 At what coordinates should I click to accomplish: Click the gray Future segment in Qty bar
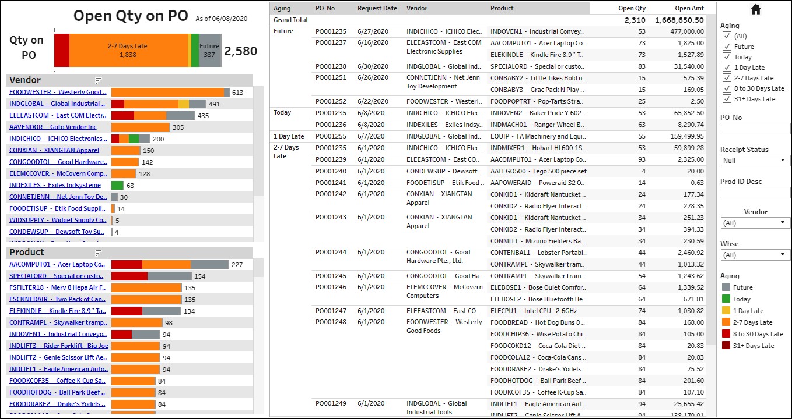tap(209, 50)
